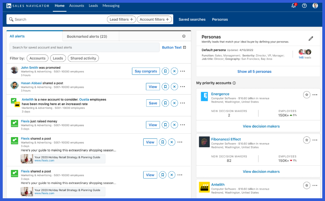325x201 pixels.
Task: Open the alert settings gear
Action: (x=183, y=36)
